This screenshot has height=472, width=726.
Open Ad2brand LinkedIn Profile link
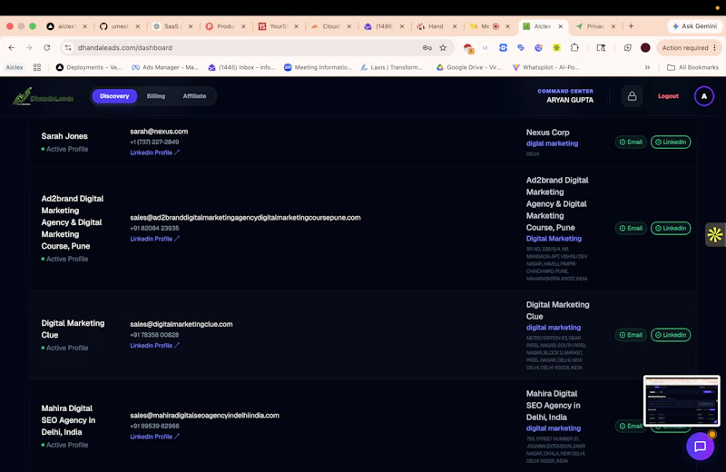(x=154, y=239)
